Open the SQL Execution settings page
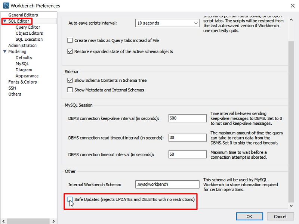The image size is (299, 224). click(x=30, y=39)
